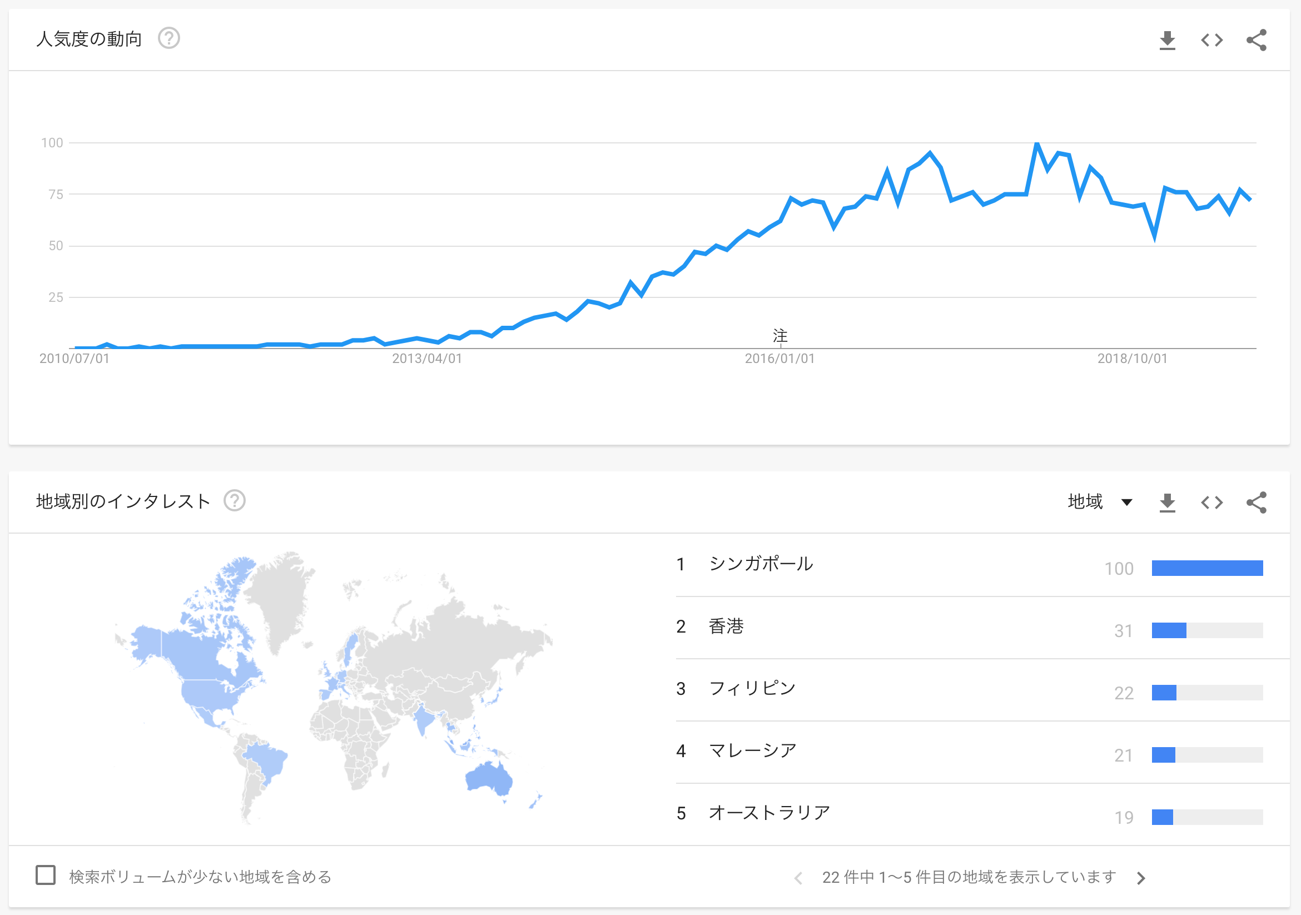Expand the 地域 dropdown selector
The width and height of the screenshot is (1301, 915).
coord(1100,501)
